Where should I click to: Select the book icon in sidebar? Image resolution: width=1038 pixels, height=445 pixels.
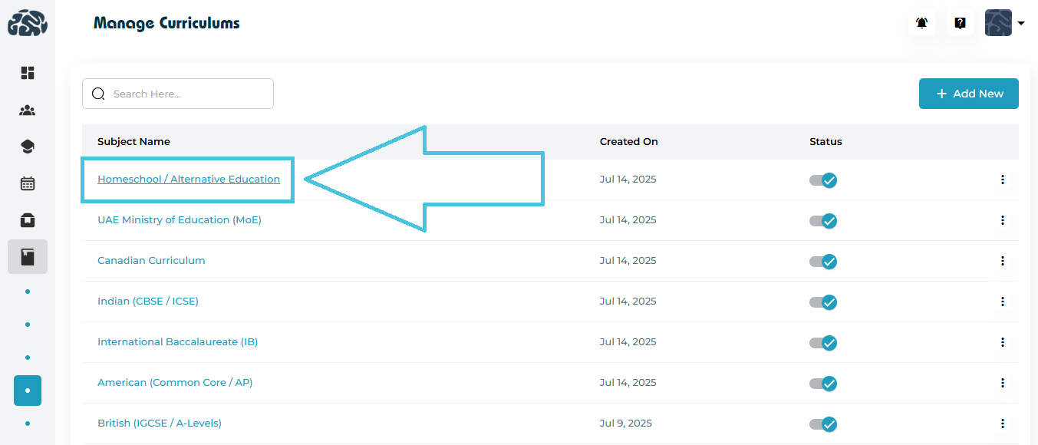[x=28, y=257]
